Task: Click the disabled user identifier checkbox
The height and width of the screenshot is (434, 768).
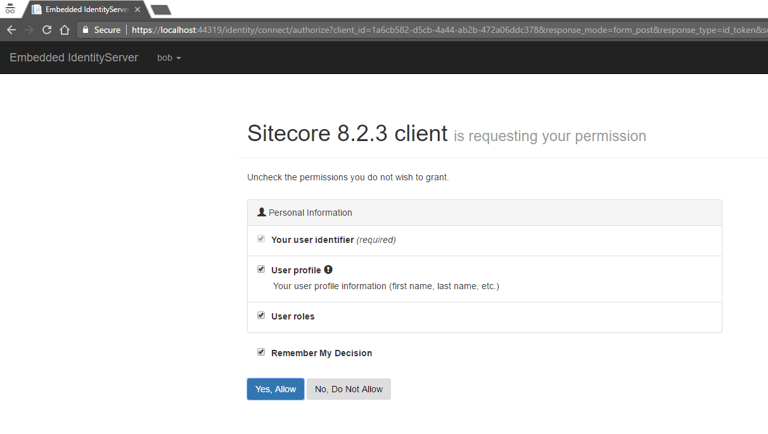Action: coord(261,239)
